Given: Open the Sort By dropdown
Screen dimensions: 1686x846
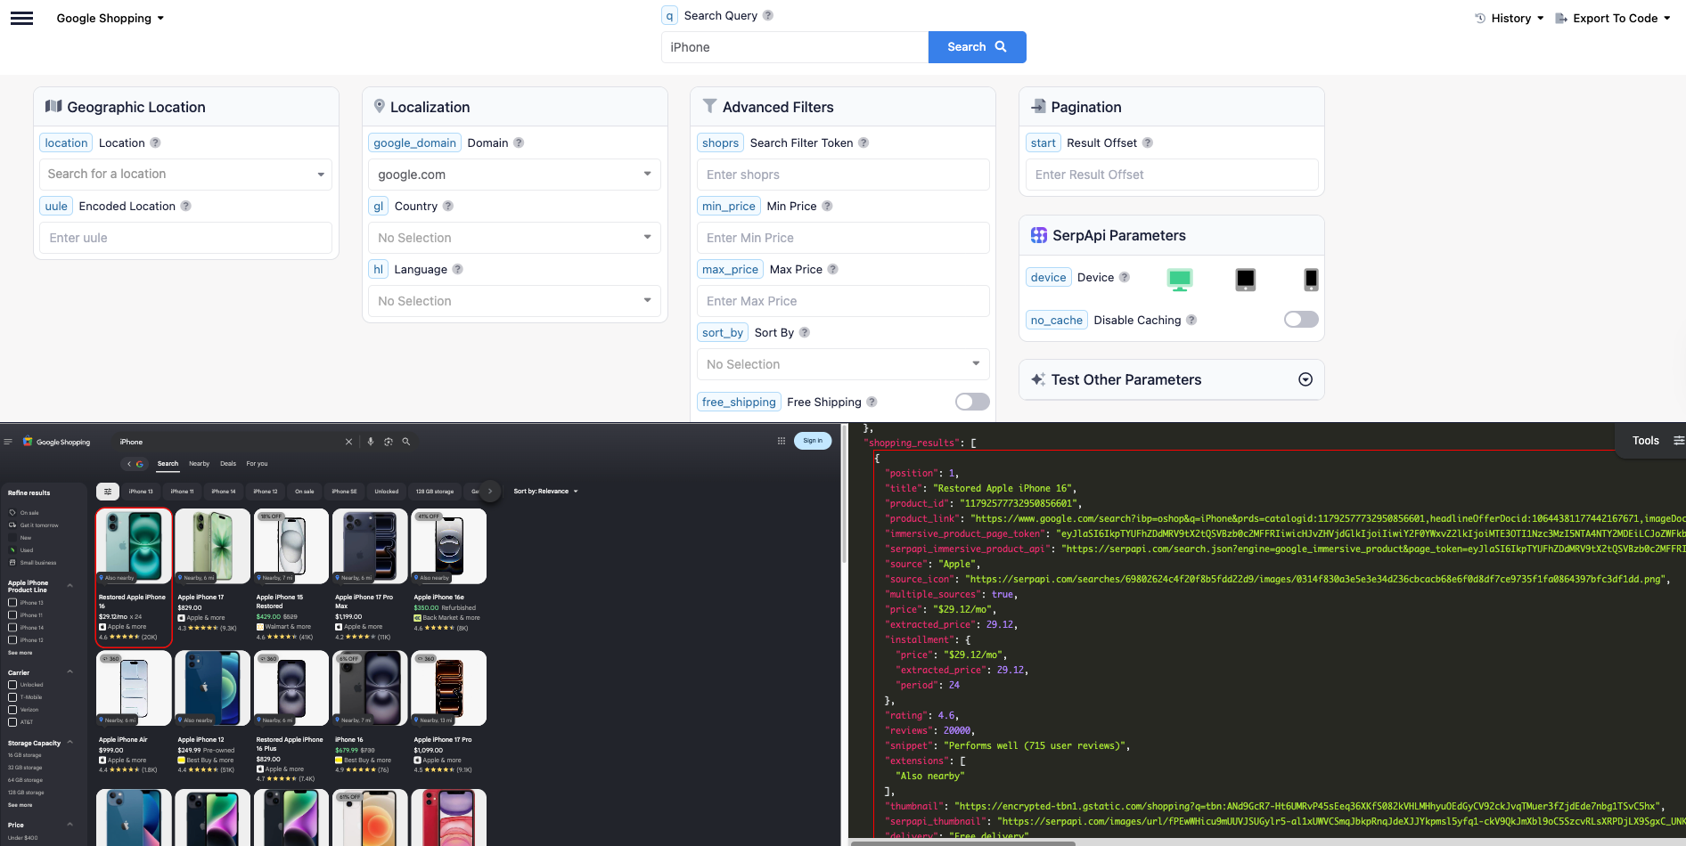Looking at the screenshot, I should pos(842,364).
